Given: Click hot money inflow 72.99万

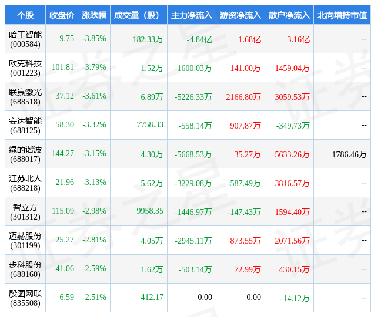Looking at the screenshot, I should tap(248, 269).
